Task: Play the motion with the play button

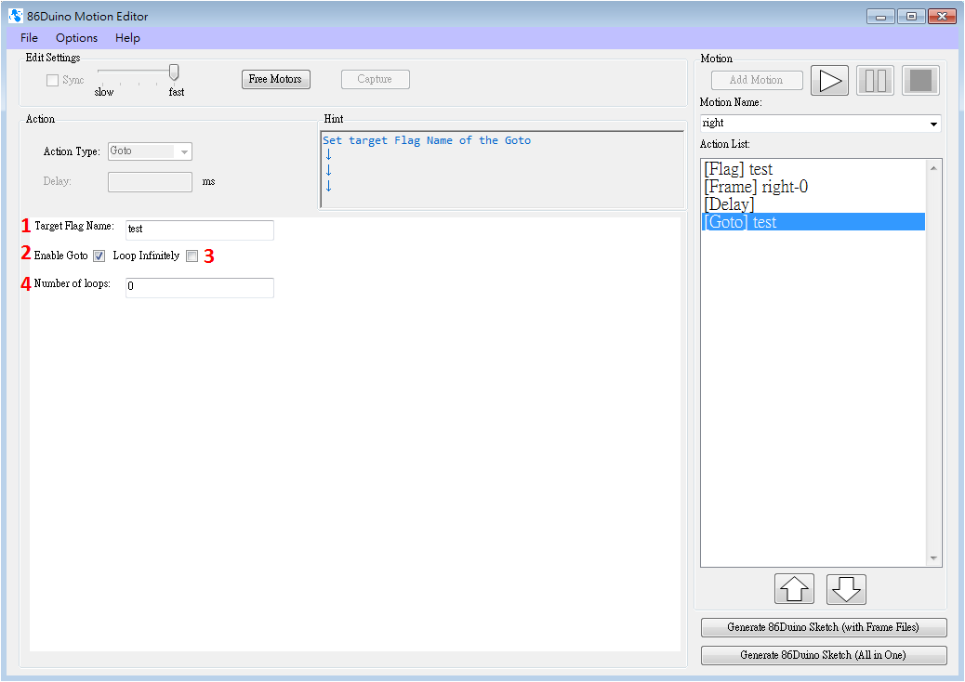Action: click(x=829, y=81)
